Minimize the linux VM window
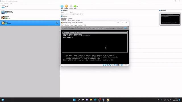The width and height of the screenshot is (182, 102). coord(118,23)
